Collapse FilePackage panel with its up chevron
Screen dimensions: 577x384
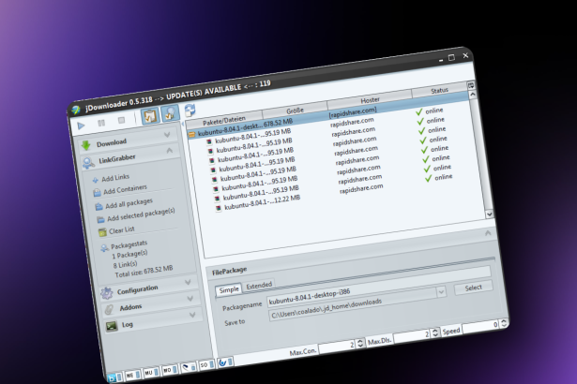[x=488, y=233]
